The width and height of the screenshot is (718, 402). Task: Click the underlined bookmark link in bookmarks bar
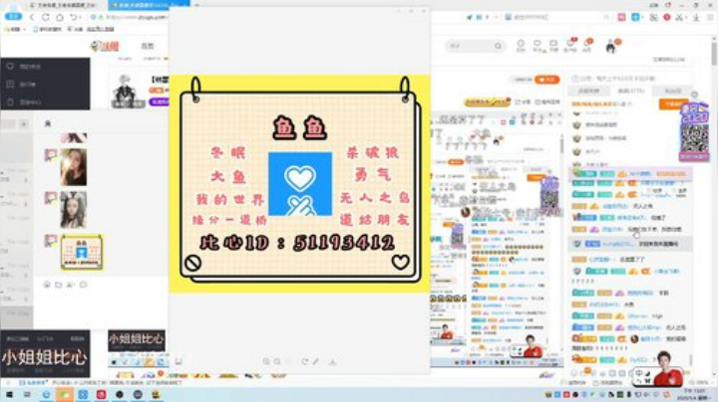[101, 29]
